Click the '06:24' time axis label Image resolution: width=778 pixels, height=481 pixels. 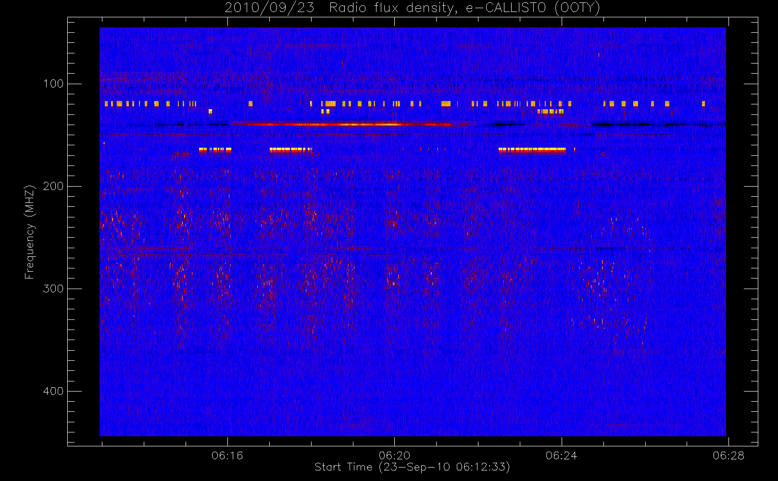[561, 456]
